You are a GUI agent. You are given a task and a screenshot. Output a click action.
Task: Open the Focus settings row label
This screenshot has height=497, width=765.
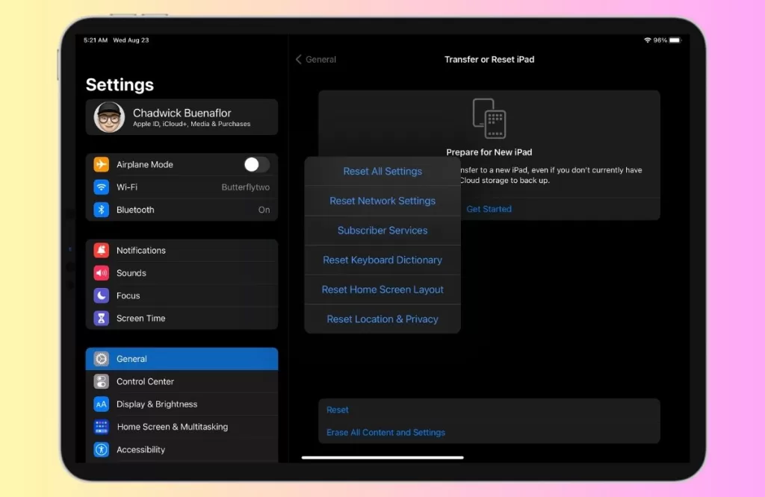coord(128,296)
